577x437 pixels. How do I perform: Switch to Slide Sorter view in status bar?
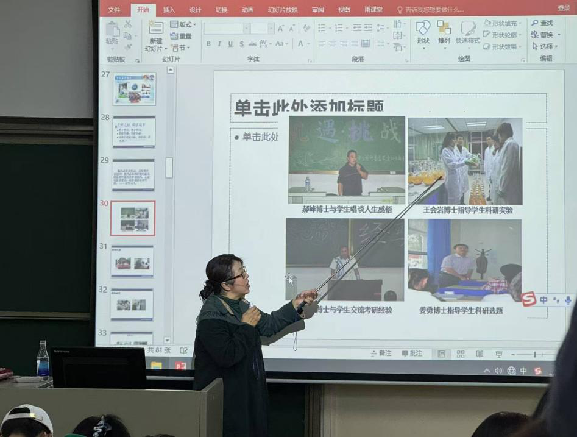[461, 354]
